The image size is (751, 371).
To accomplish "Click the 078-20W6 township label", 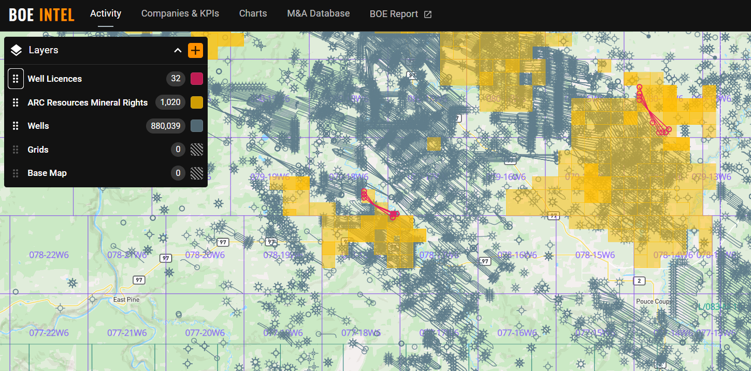I will coord(205,255).
